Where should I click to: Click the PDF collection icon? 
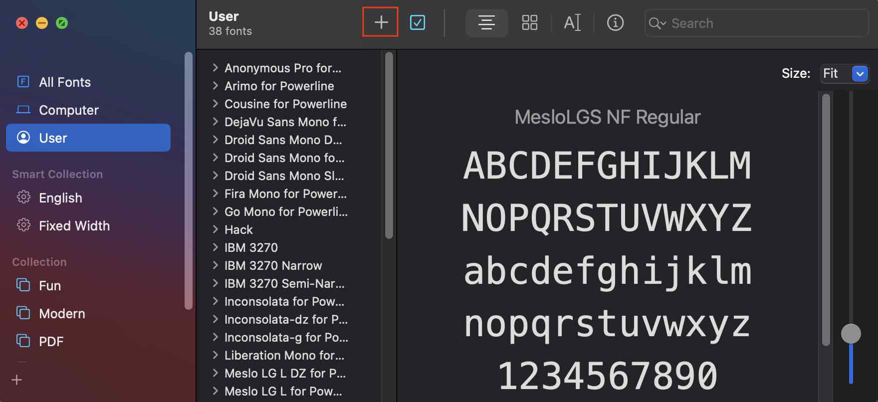pyautogui.click(x=23, y=341)
